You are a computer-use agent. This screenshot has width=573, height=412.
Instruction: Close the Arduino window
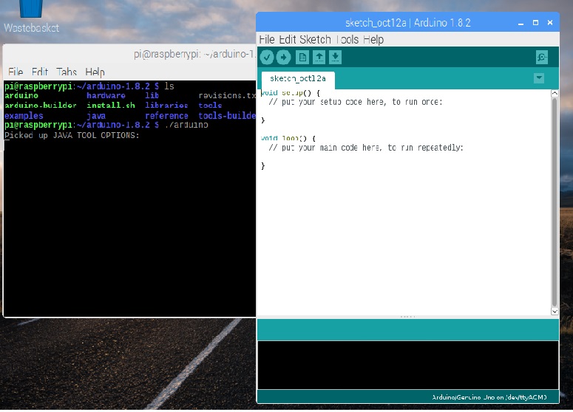pos(550,23)
